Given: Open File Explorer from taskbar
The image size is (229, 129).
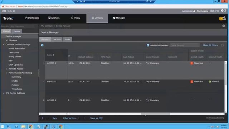Looking at the screenshot, I should (23, 126).
